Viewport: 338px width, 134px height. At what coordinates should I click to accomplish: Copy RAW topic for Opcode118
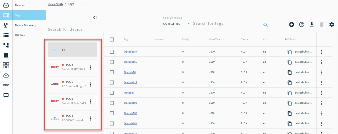point(290,83)
